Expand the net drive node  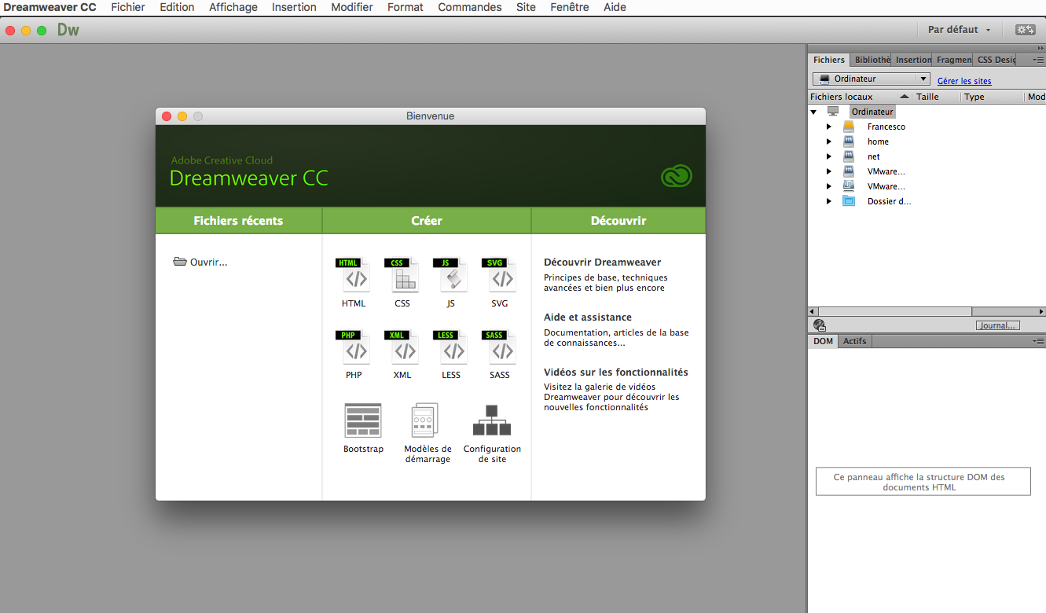829,156
